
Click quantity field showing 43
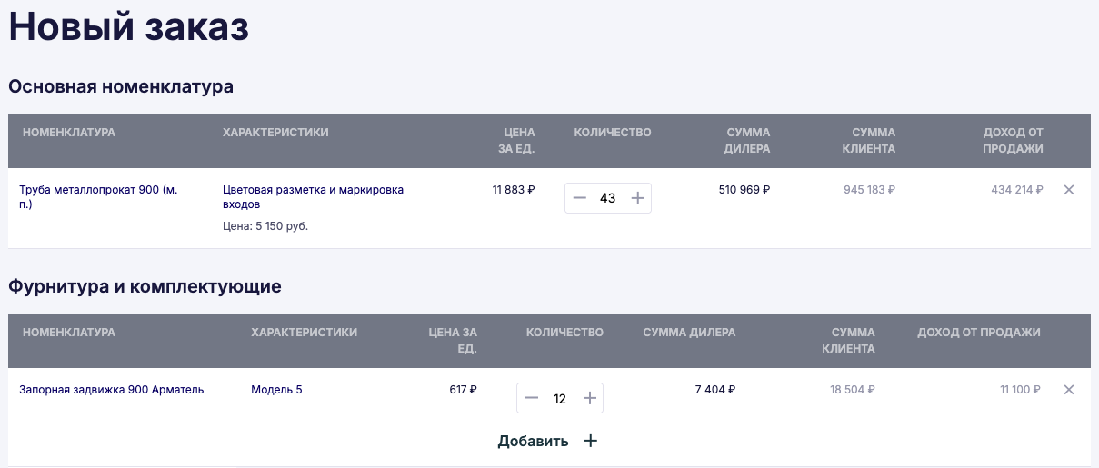608,198
